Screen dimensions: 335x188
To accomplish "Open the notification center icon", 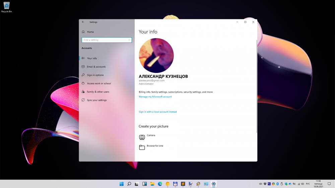I will coord(329,184).
